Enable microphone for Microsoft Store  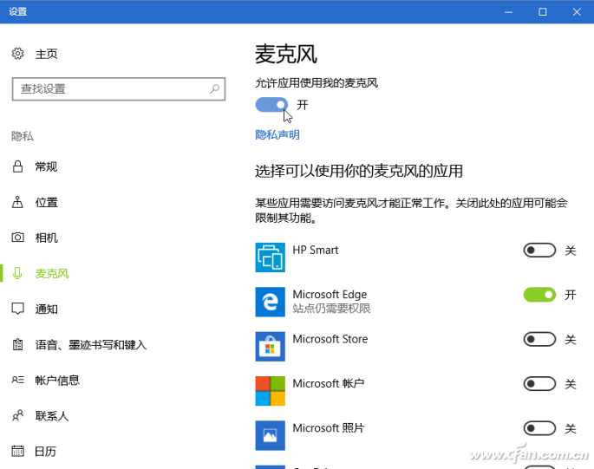539,339
